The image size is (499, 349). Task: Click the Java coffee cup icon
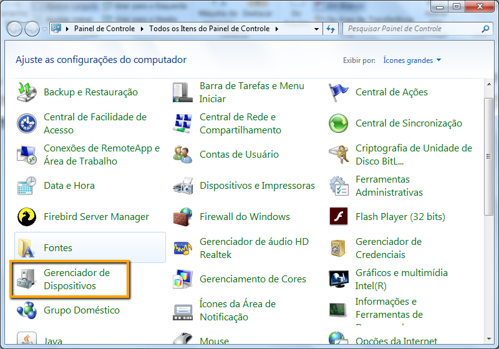point(26,338)
